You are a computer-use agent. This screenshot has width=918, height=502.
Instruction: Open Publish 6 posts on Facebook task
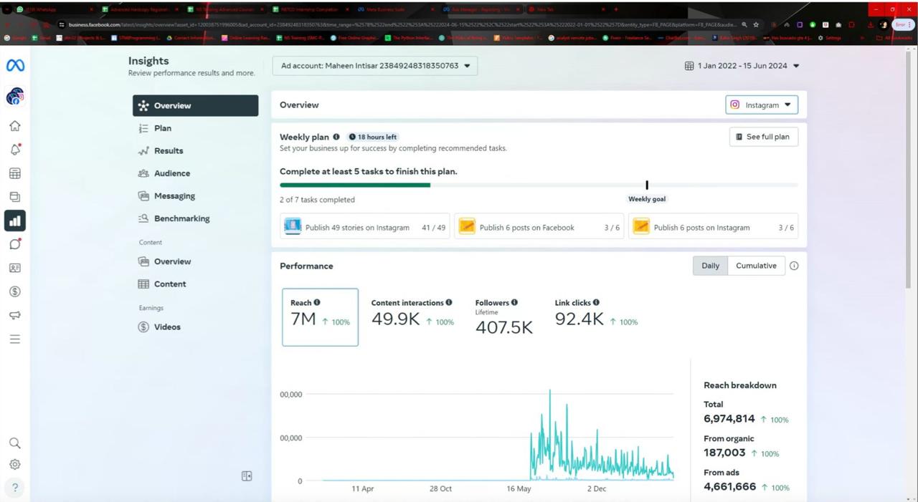click(539, 228)
